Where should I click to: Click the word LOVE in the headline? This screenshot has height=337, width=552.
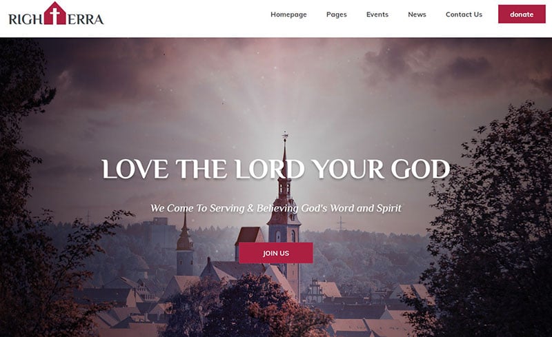[x=135, y=170]
